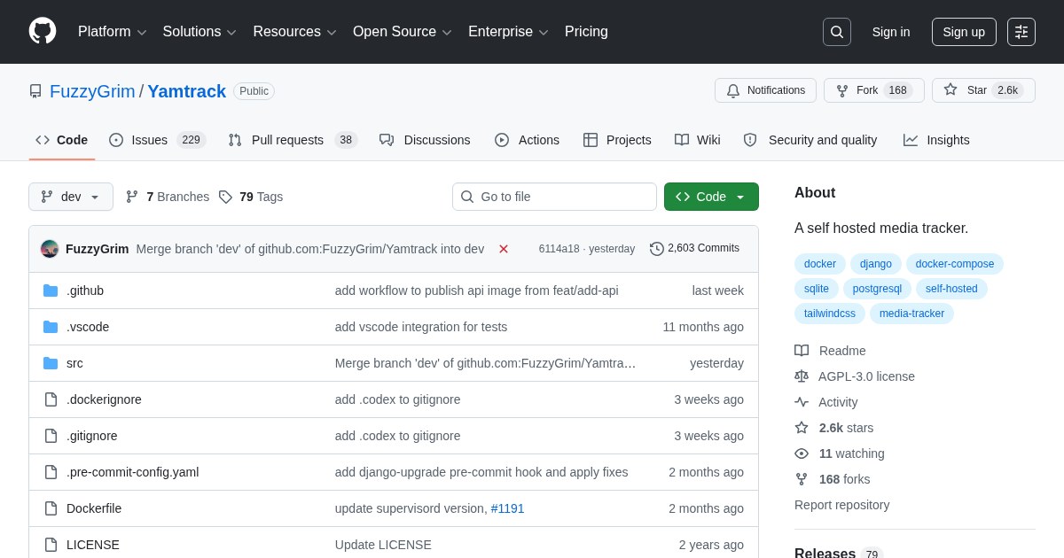Open commit hash 6114a18
Image resolution: width=1064 pixels, height=558 pixels.
click(x=559, y=249)
